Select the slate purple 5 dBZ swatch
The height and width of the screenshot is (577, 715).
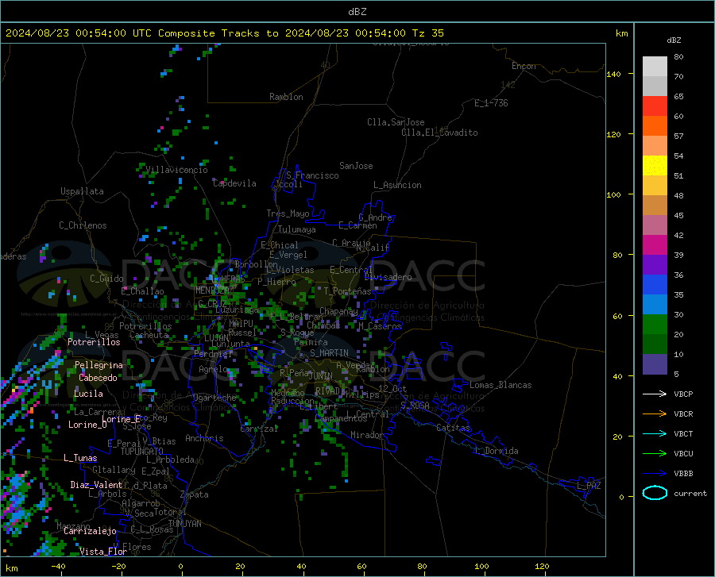655,364
